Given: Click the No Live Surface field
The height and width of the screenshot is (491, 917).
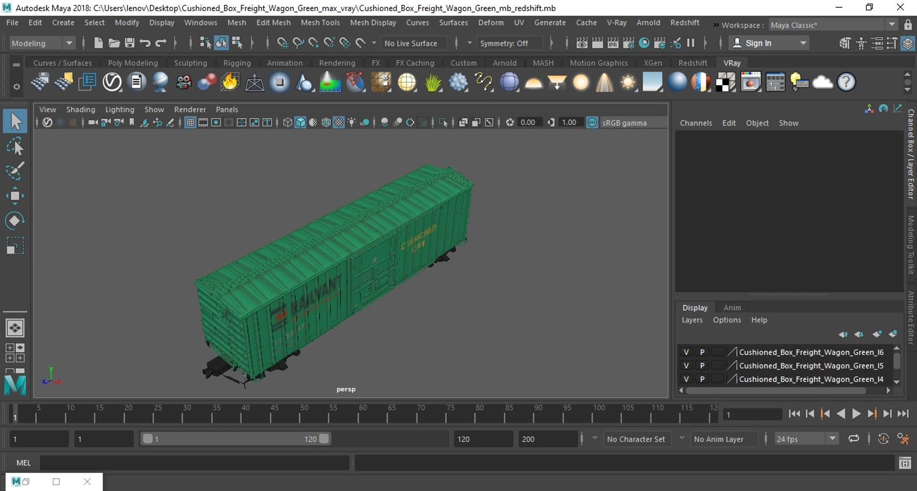Looking at the screenshot, I should click(414, 43).
